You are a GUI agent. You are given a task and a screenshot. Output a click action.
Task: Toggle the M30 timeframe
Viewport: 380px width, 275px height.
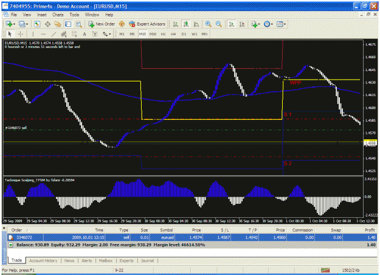tap(153, 34)
